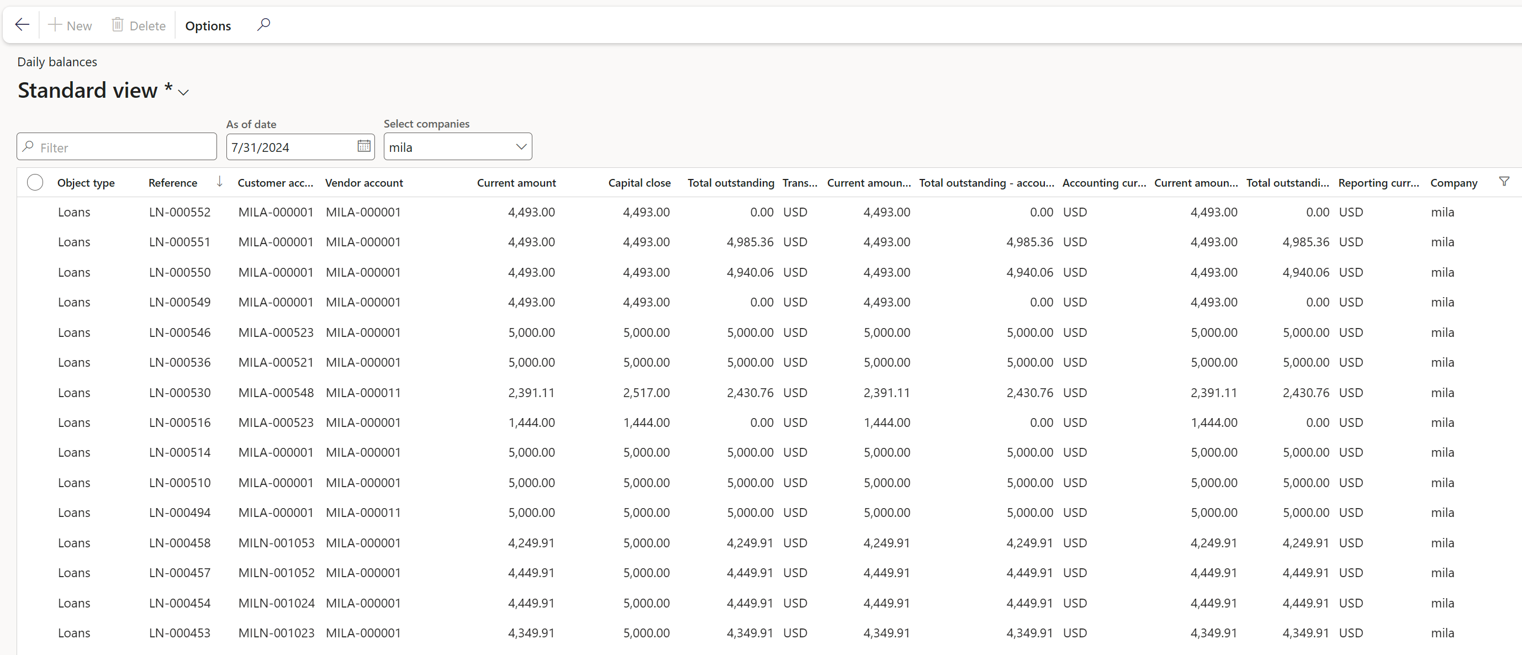Click company mila in LN-000453 row
Screen dimensions: 1522x655
1442,633
